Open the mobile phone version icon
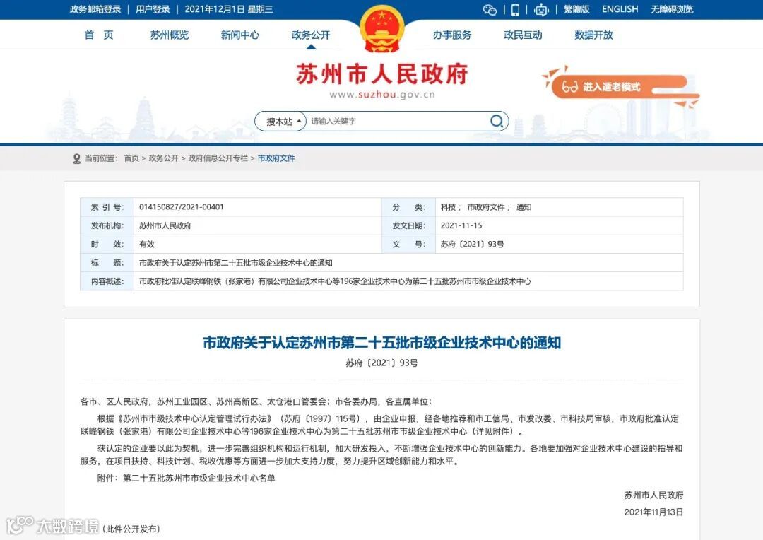Screen dimensions: 763x540 (x=515, y=10)
